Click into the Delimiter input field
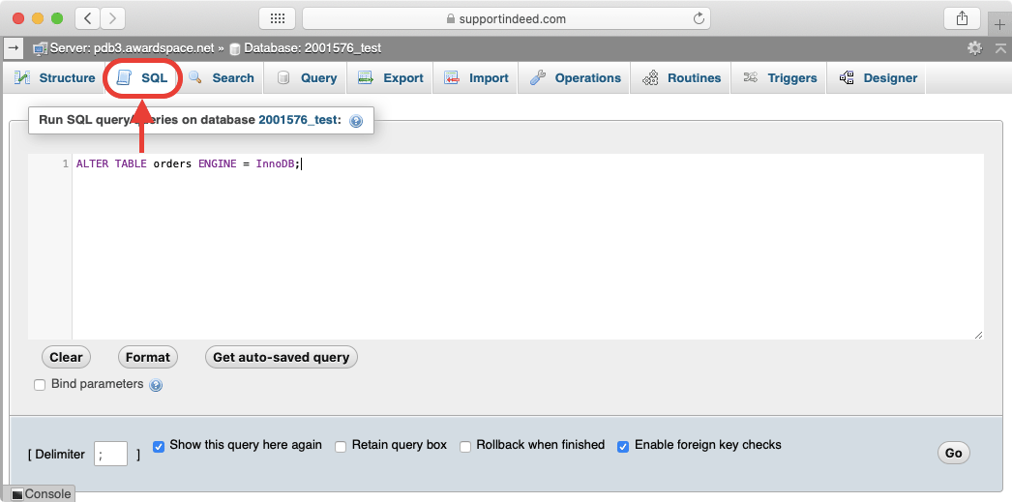 coord(111,454)
